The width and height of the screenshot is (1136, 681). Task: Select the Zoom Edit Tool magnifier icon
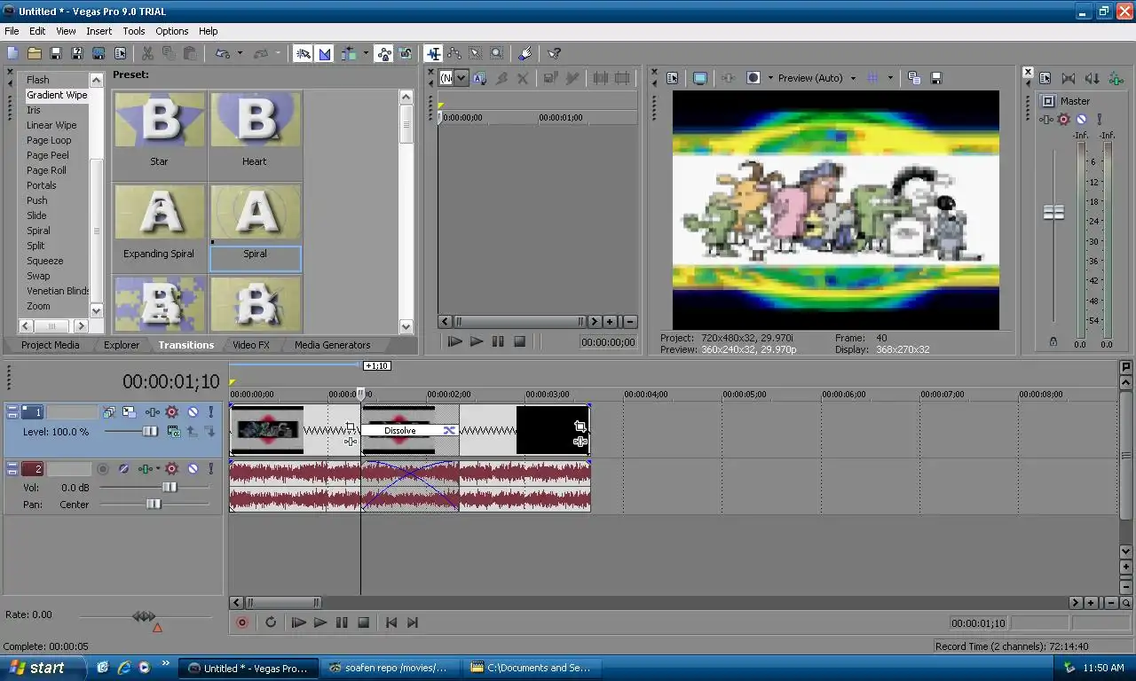(x=497, y=54)
